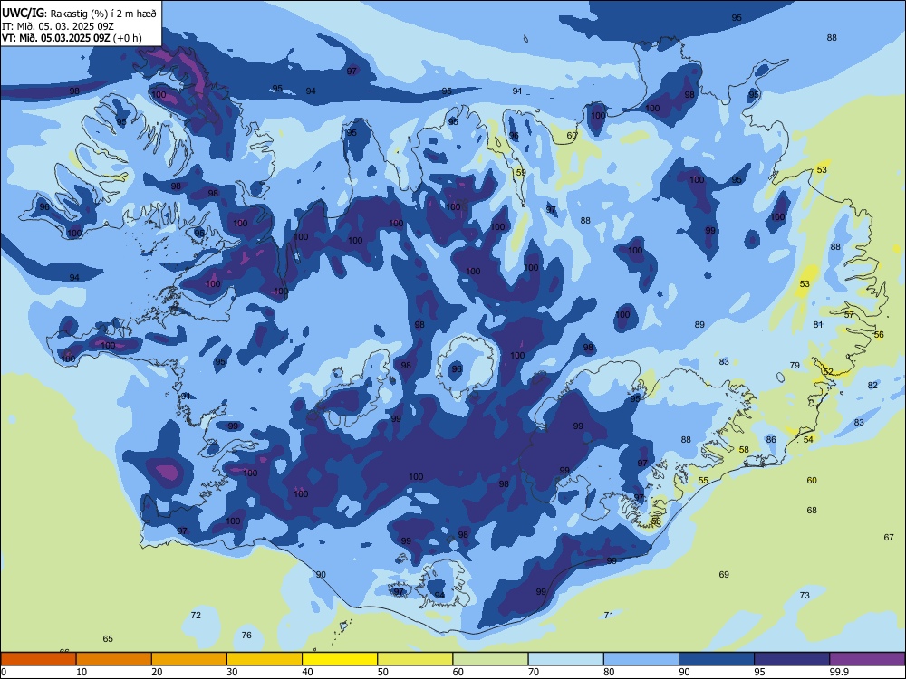Click the purple above-99.9 legend swatch
Screen dimensions: 906x679
[867, 659]
